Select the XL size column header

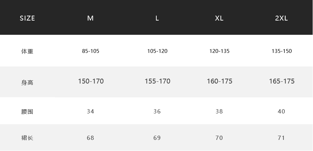click(x=219, y=18)
